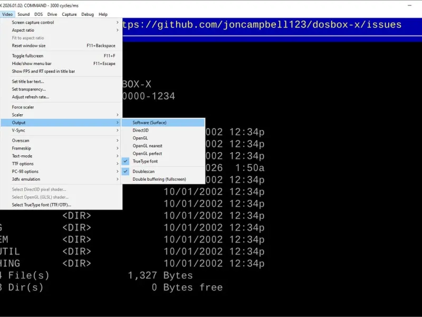Select Toggle fullscreen entry

[x=61, y=56]
